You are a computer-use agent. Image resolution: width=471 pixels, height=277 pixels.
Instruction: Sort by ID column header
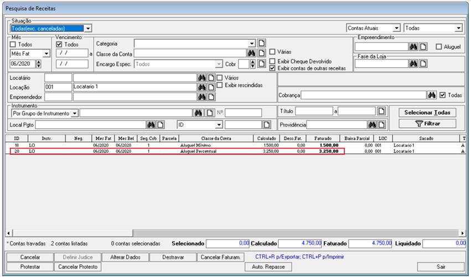(17, 138)
